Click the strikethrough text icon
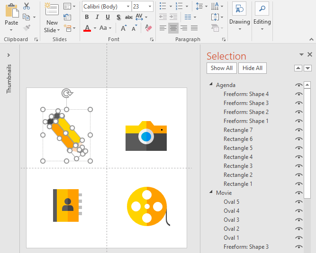Screen dimensions: 316x253 coord(128,17)
